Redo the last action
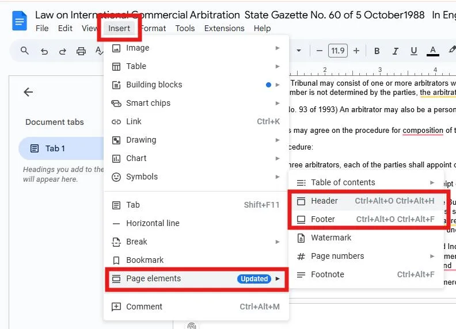Viewport: 456px width, 329px height. point(63,51)
